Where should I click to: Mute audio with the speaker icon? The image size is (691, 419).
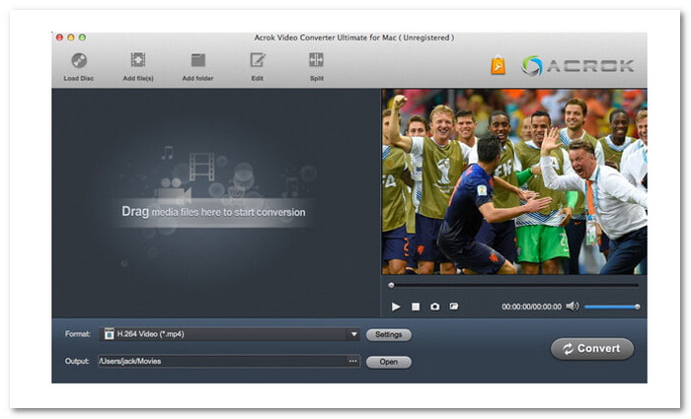point(572,306)
